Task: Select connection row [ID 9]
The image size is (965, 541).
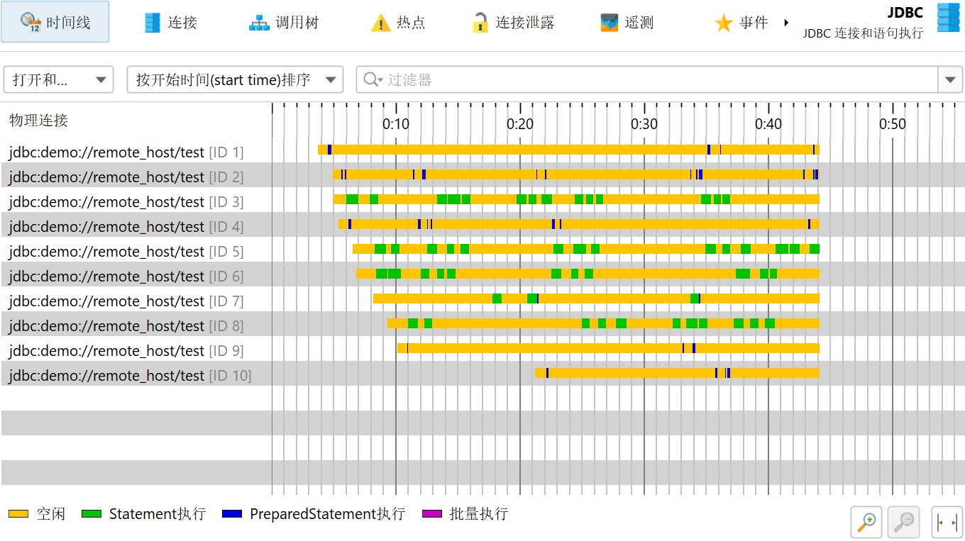Action: (x=482, y=350)
